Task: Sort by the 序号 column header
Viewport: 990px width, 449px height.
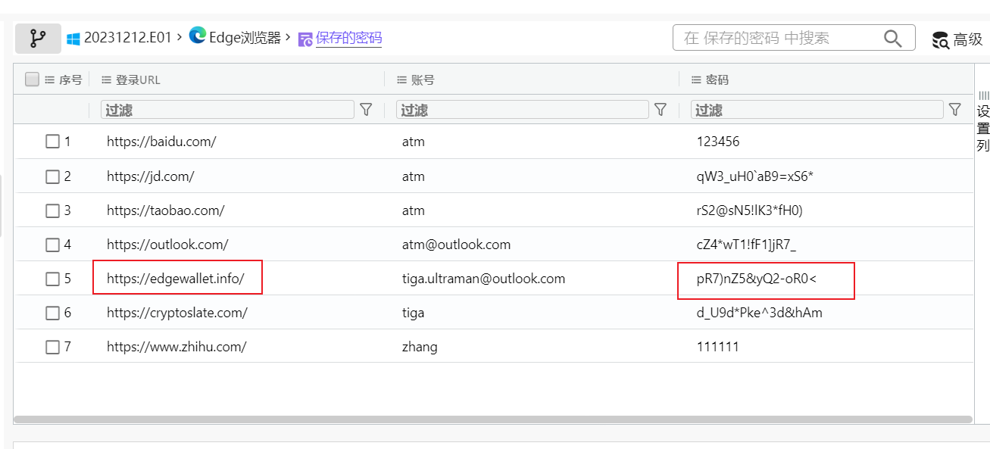Action: (70, 80)
